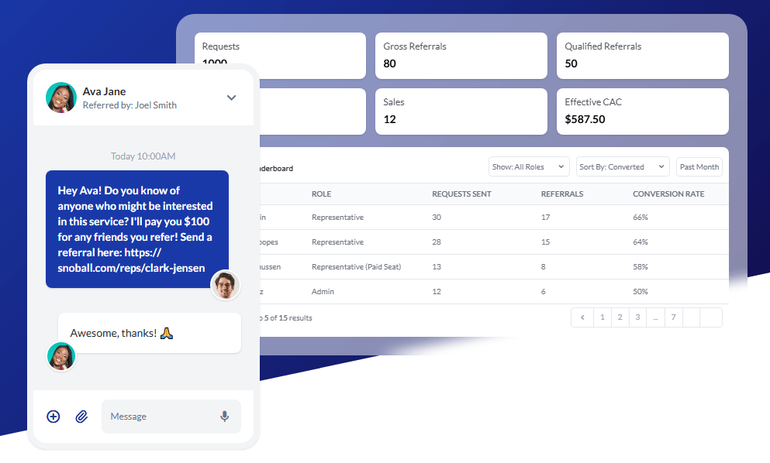Open the 'Sort By: Converted' dropdown

(622, 166)
